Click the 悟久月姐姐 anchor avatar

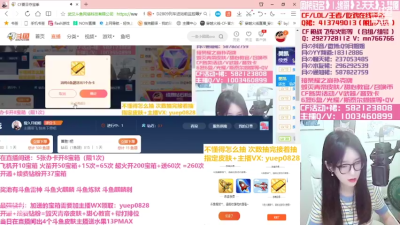16,125
